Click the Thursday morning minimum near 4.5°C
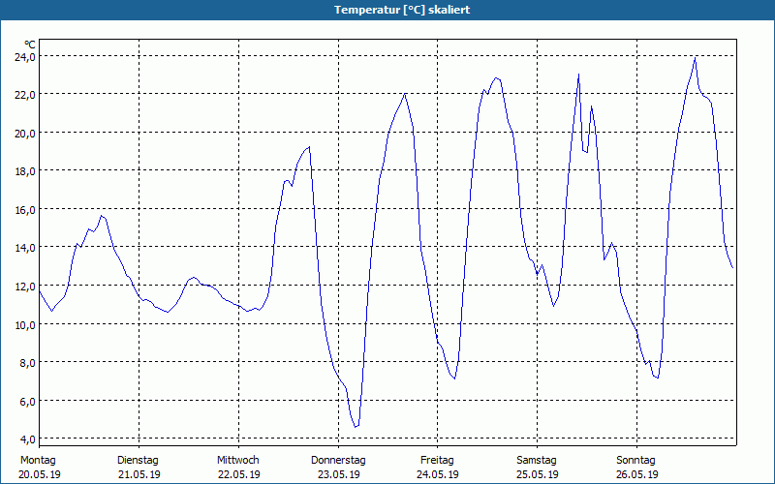Screen dimensions: 775x484 click(356, 426)
